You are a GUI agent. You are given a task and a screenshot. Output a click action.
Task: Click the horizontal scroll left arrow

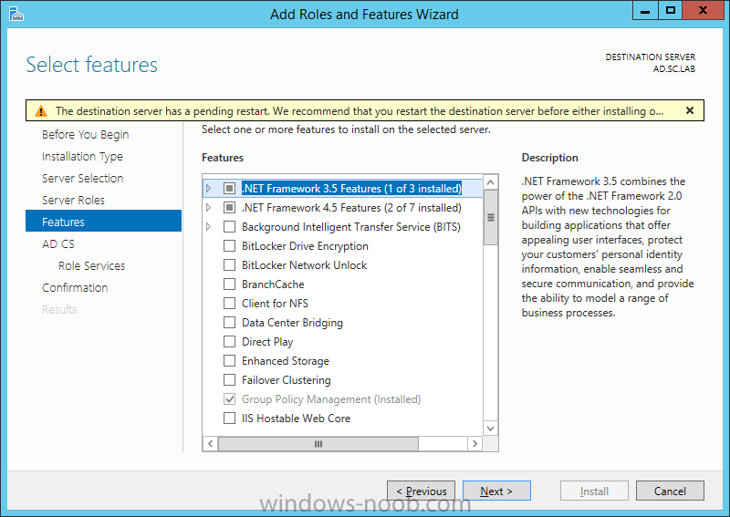pyautogui.click(x=211, y=443)
